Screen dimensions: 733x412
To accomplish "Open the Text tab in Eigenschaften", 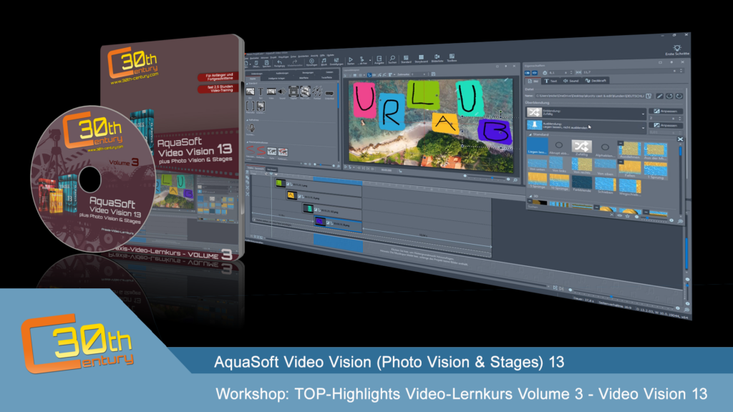I will pyautogui.click(x=550, y=82).
